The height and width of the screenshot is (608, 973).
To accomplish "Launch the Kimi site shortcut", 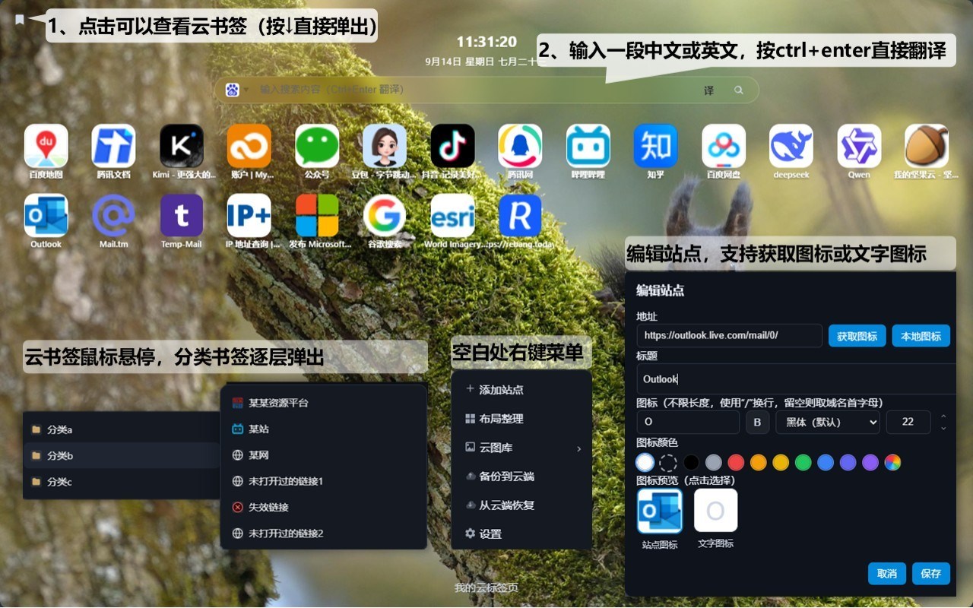I will [x=181, y=146].
